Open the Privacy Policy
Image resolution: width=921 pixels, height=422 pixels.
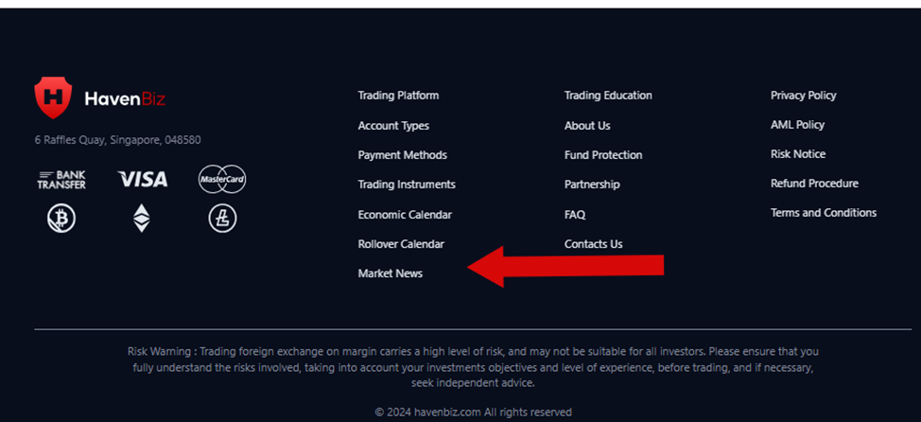point(804,96)
